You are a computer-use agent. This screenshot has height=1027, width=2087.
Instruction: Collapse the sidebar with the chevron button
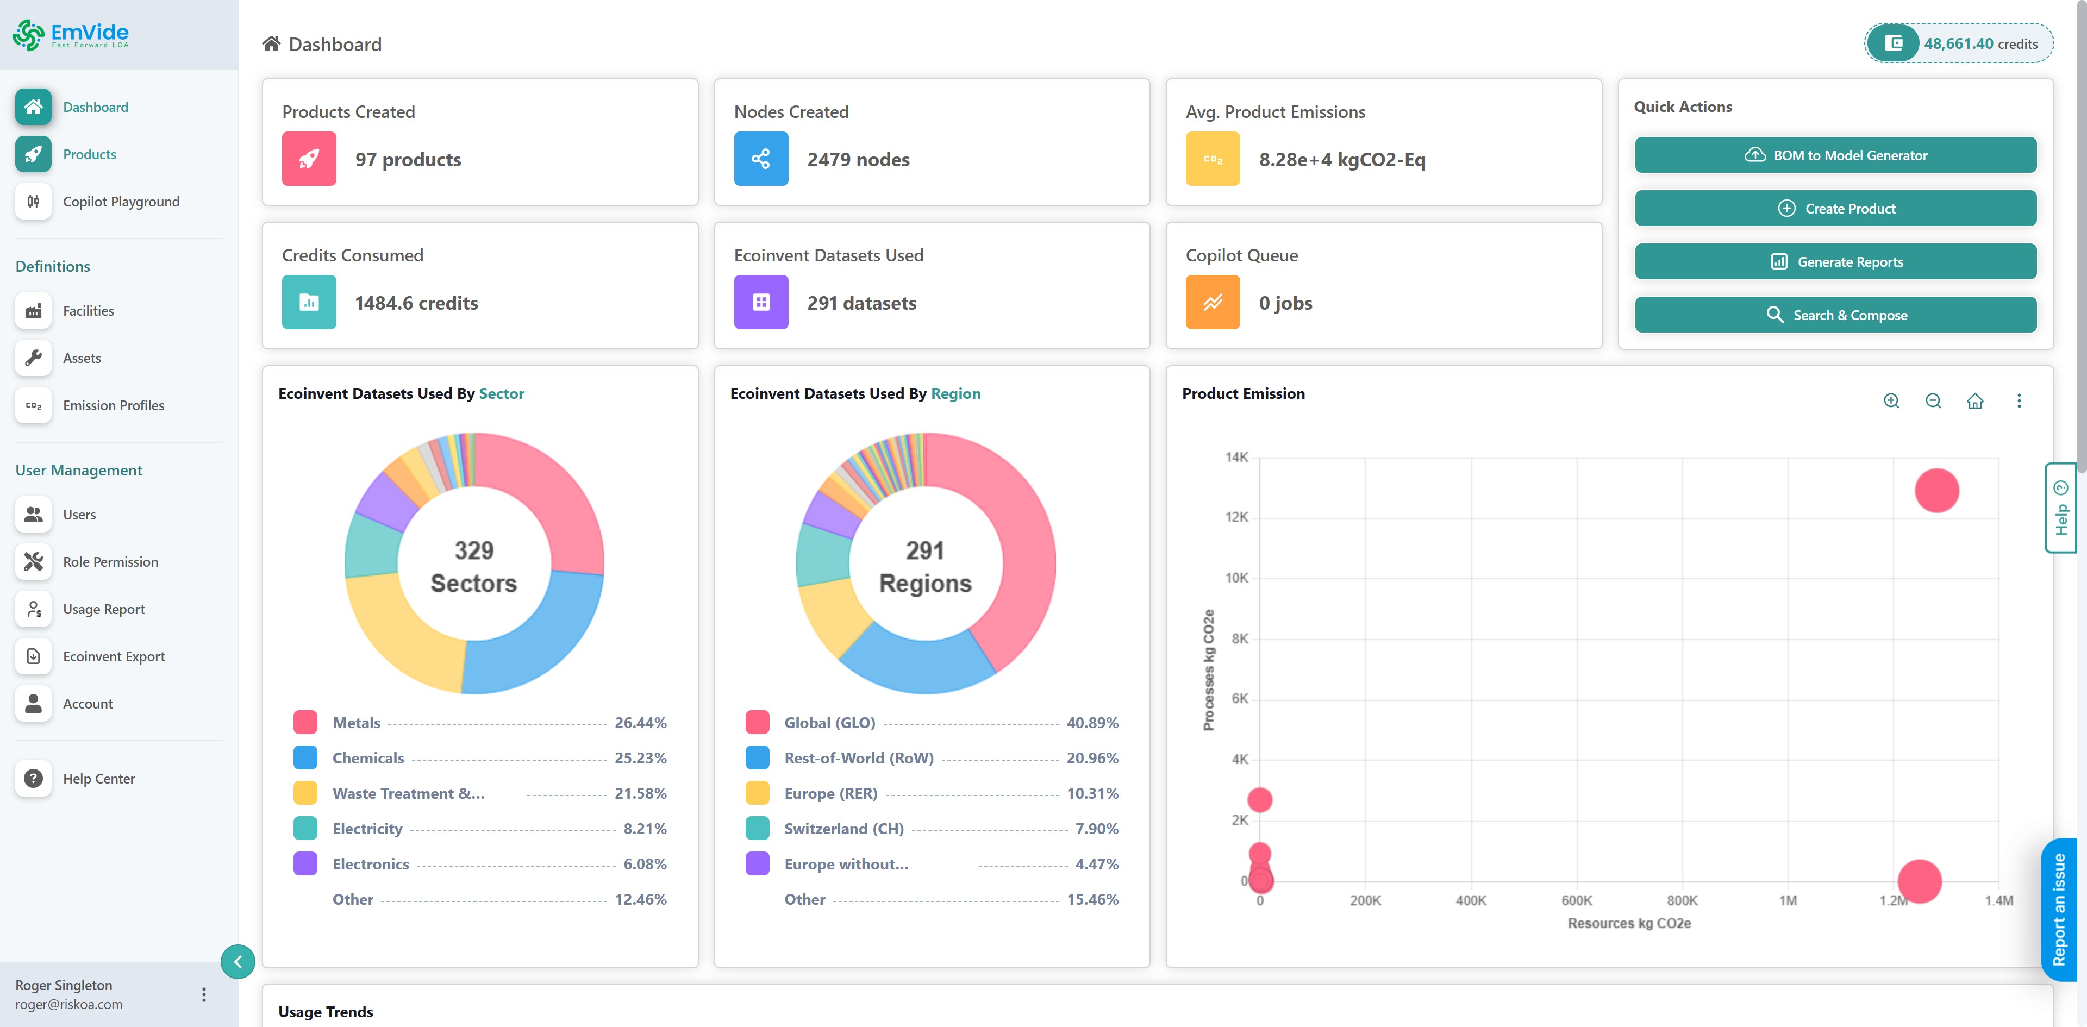click(238, 961)
